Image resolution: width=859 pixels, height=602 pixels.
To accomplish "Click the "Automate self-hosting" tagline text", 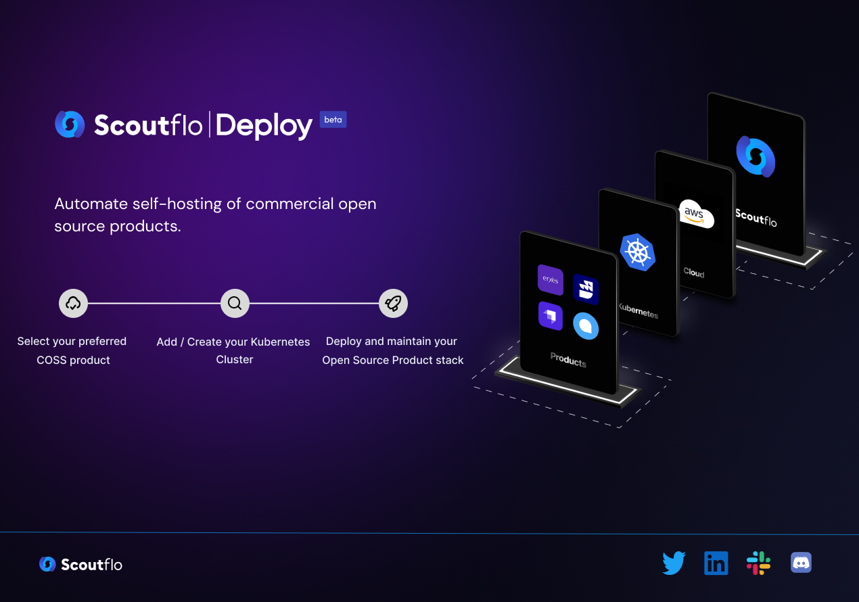I will [215, 214].
